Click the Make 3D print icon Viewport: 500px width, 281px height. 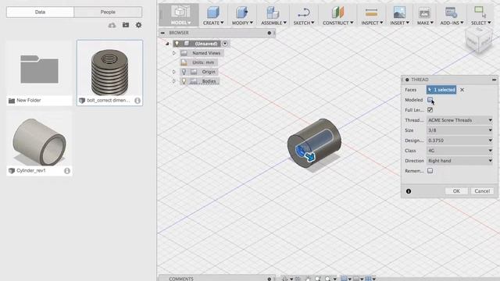click(424, 12)
